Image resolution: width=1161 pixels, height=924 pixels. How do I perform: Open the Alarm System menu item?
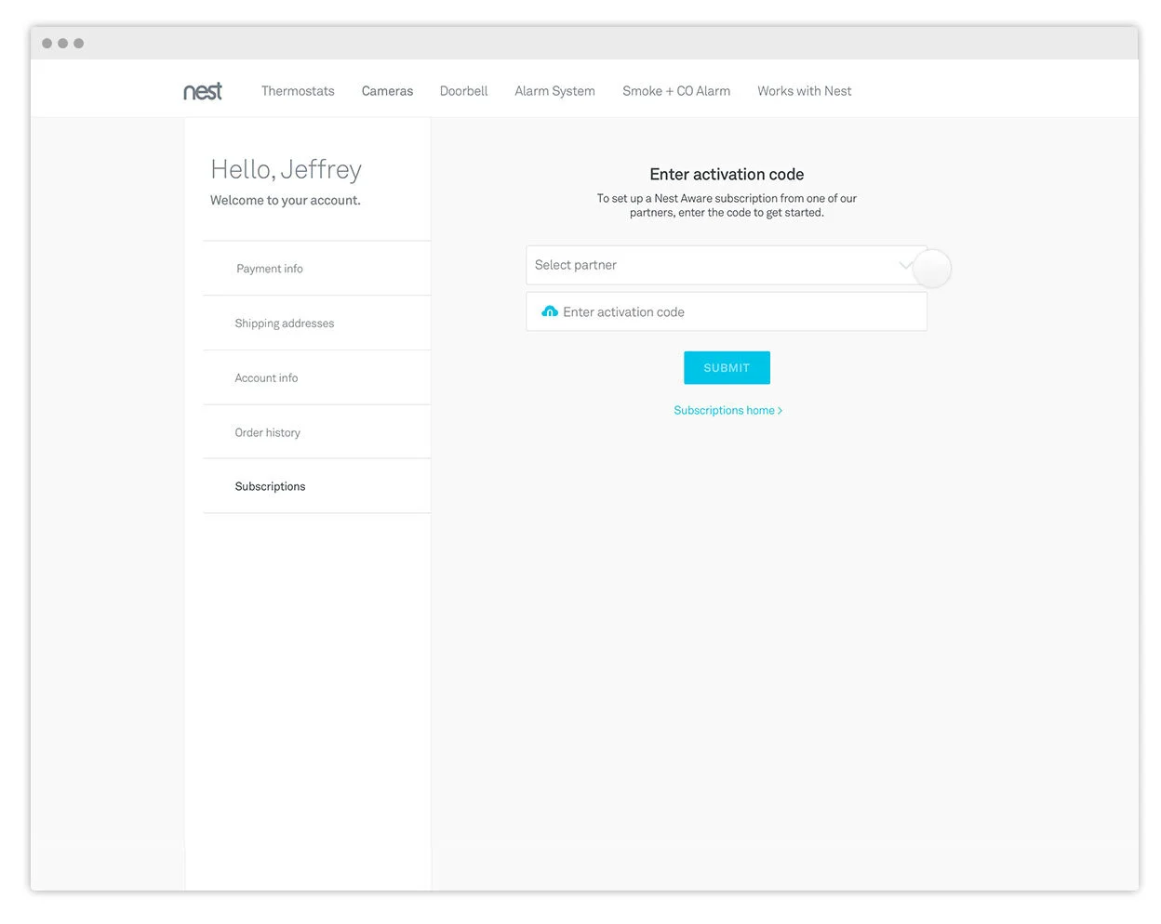pos(554,91)
